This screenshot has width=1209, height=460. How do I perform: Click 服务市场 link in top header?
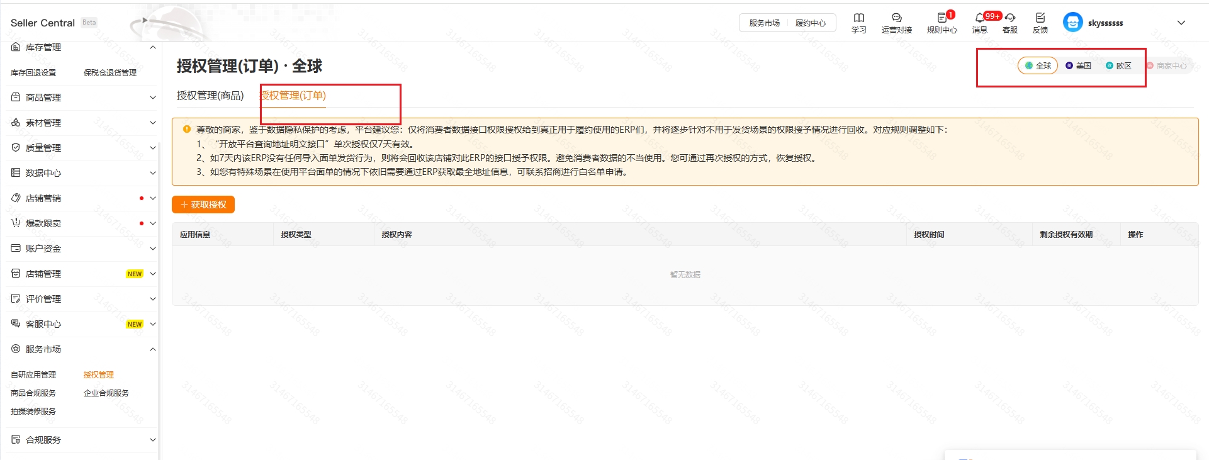click(x=764, y=23)
